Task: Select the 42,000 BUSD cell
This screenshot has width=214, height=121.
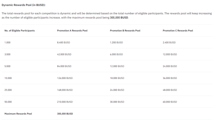Action: pos(64,54)
